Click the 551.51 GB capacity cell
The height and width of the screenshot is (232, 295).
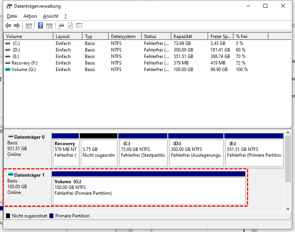pos(183,56)
